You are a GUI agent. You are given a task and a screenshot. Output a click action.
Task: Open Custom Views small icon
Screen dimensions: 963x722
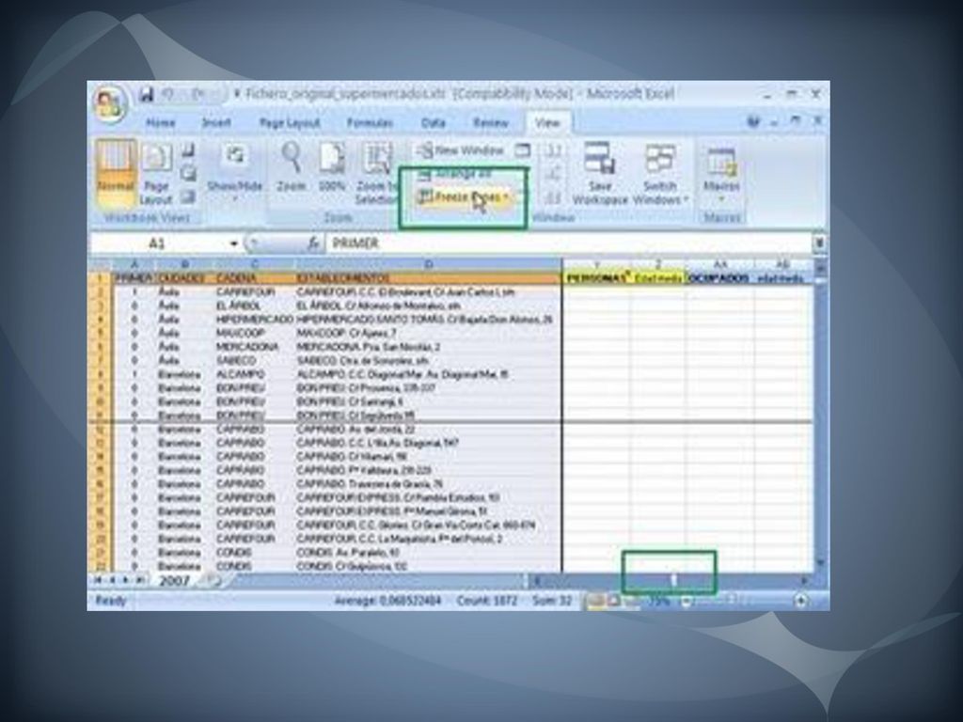coord(188,174)
